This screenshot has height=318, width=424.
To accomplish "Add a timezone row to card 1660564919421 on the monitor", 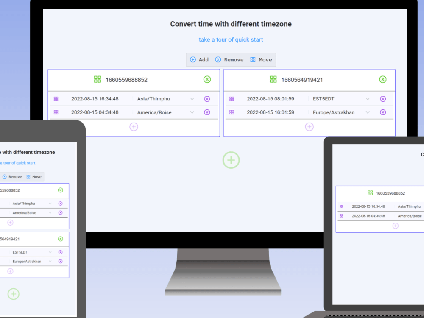I will pos(310,126).
